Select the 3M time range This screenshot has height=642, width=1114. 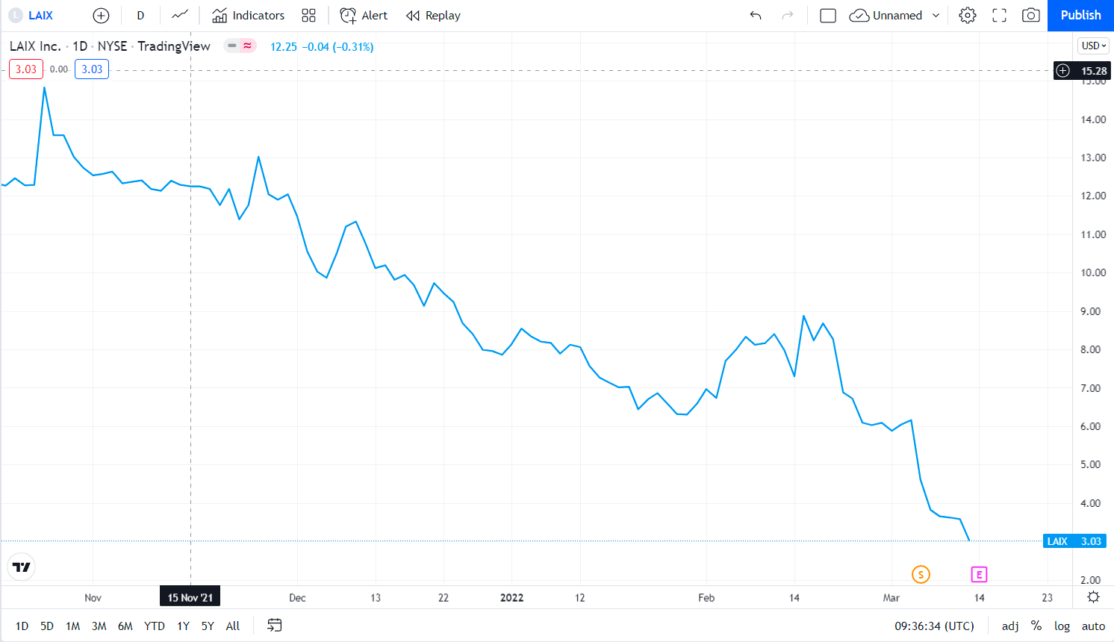click(99, 626)
